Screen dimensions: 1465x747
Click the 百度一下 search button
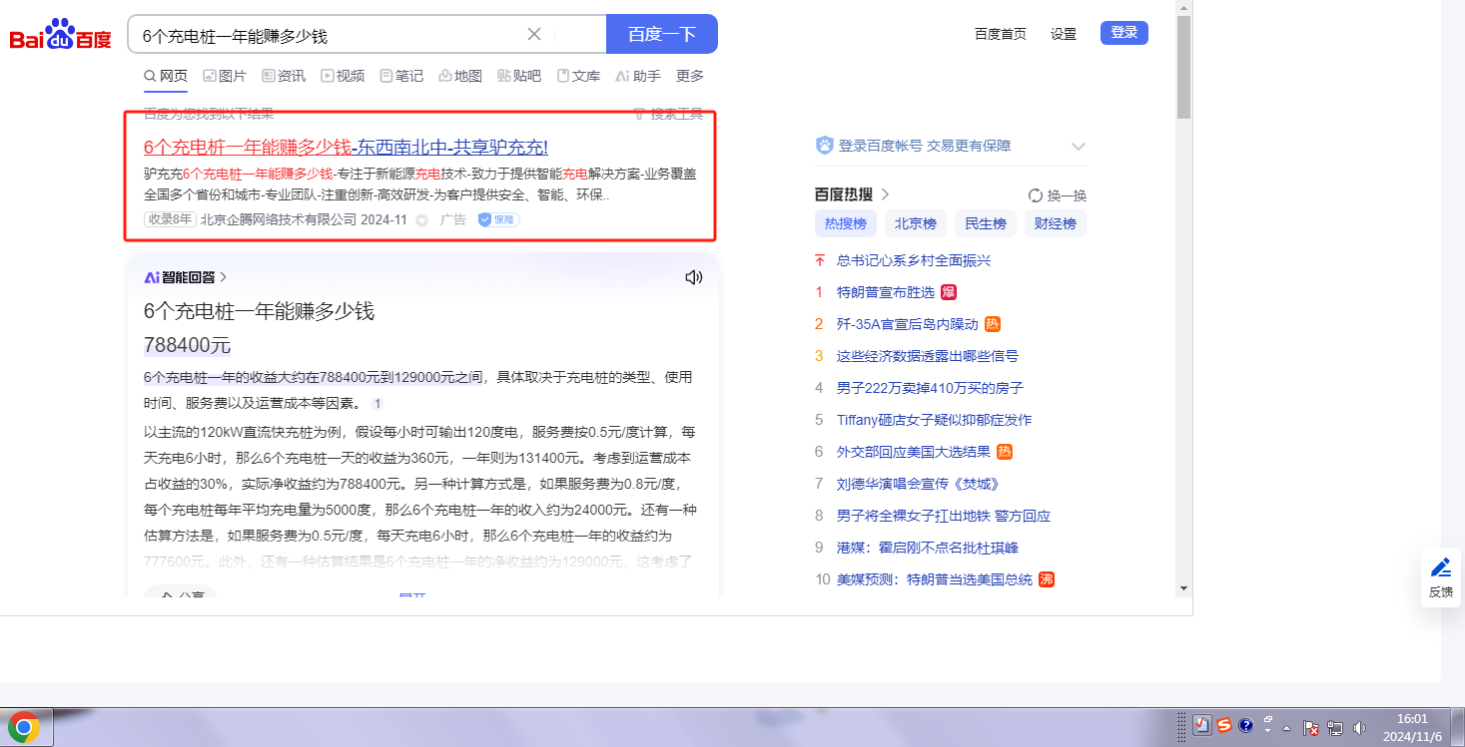661,34
